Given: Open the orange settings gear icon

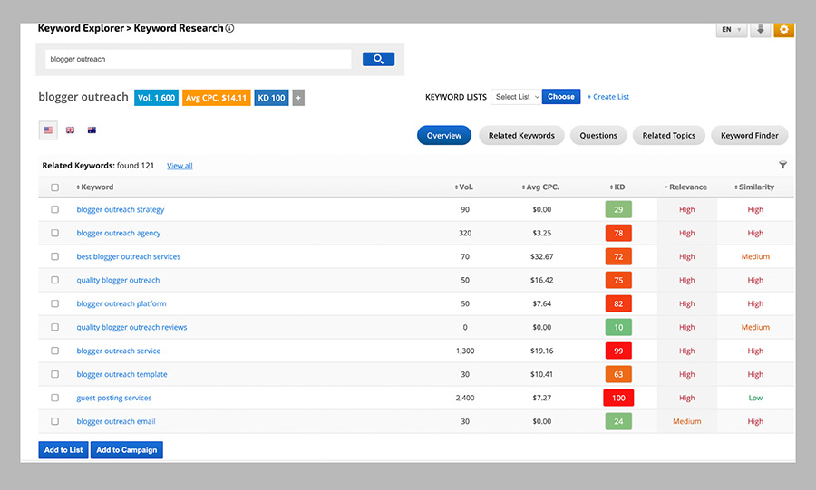Looking at the screenshot, I should point(783,29).
